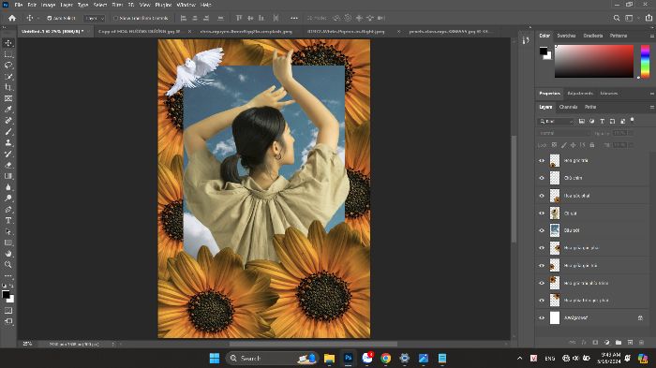Click the new layer icon in Layers panel
Viewport: 656px width, 368px height.
[x=630, y=342]
